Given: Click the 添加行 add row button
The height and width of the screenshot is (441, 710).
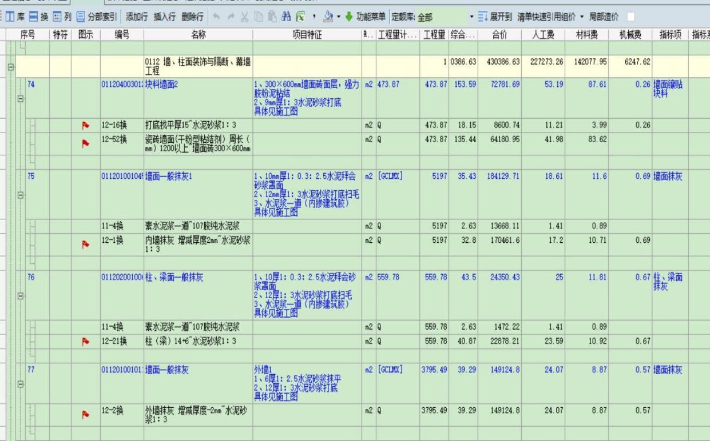Looking at the screenshot, I should 136,18.
